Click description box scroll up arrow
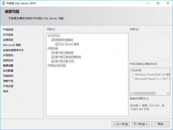Screen dimensions: 173x130 pyautogui.click(x=168, y=36)
